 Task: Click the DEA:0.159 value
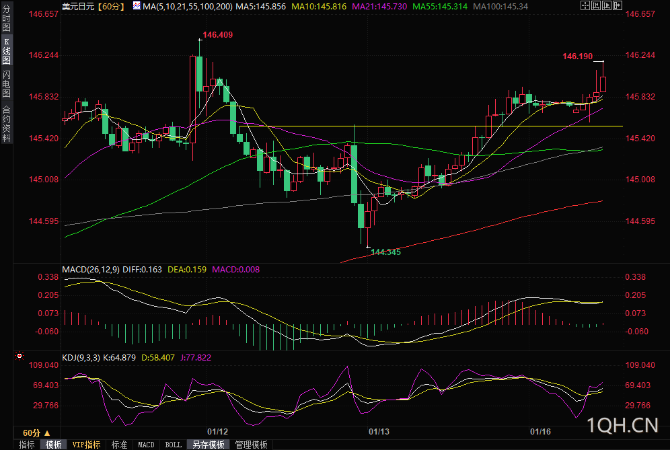[x=187, y=270]
